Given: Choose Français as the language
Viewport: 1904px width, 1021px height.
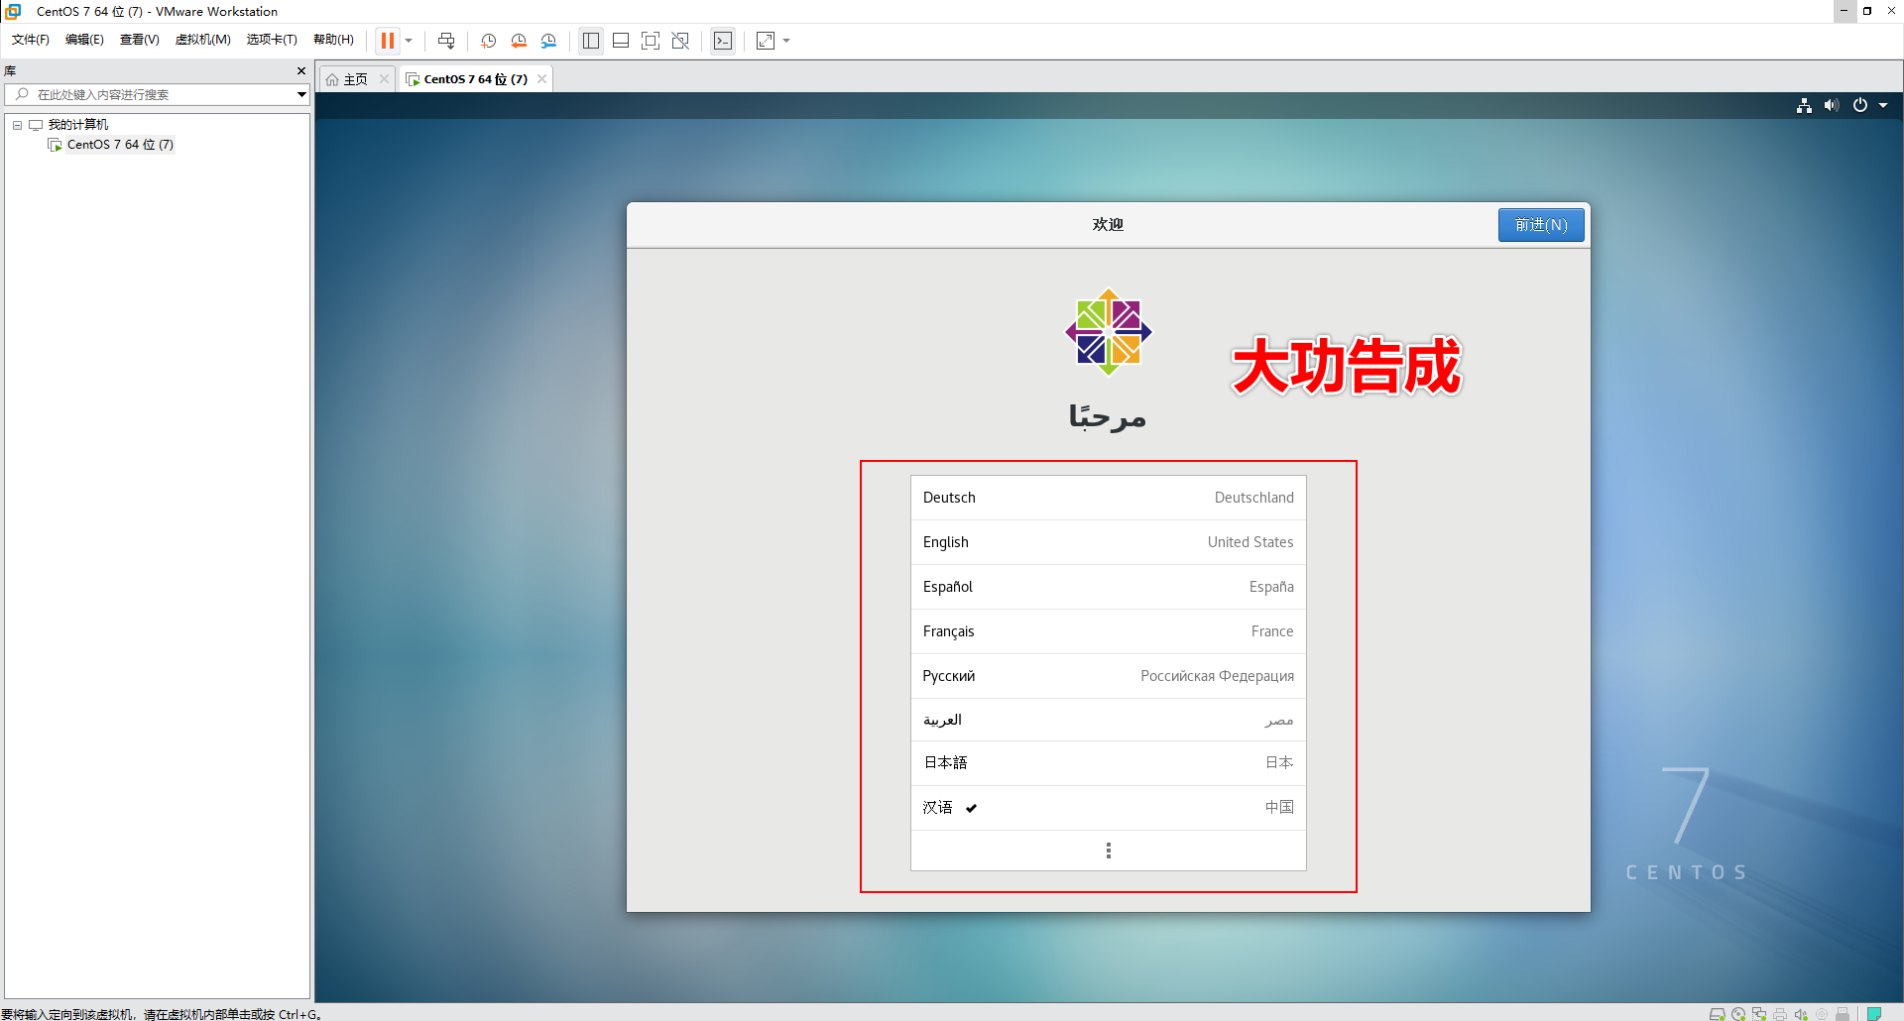Looking at the screenshot, I should tap(1108, 631).
